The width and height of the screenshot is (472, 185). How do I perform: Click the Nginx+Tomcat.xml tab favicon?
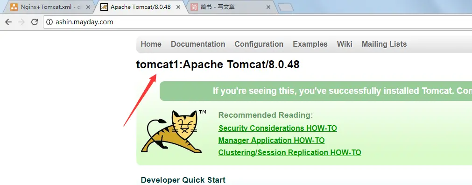click(x=14, y=7)
